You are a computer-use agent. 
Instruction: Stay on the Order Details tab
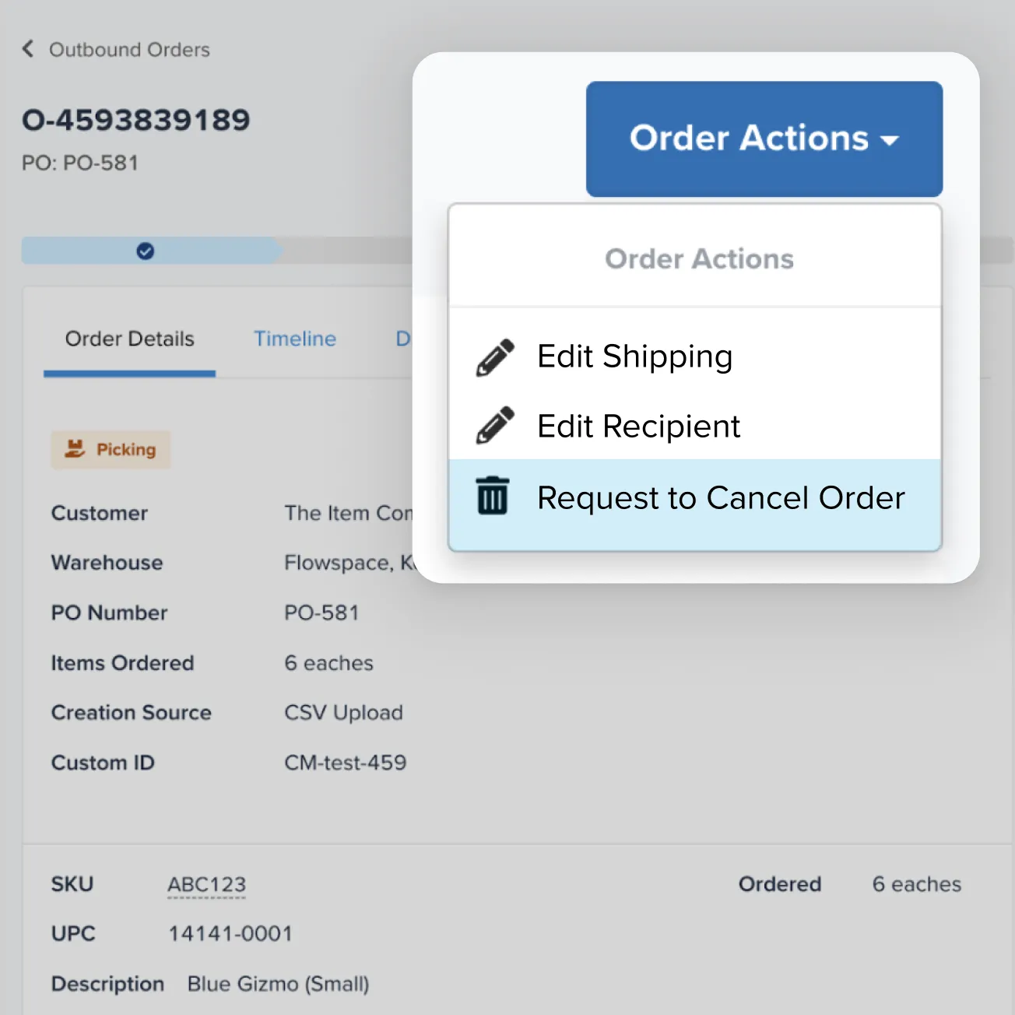coord(128,339)
